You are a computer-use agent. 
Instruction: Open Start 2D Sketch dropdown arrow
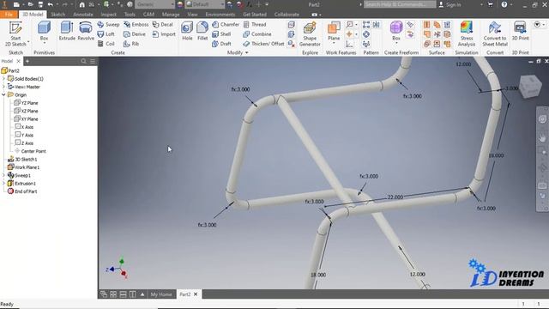tap(28, 43)
